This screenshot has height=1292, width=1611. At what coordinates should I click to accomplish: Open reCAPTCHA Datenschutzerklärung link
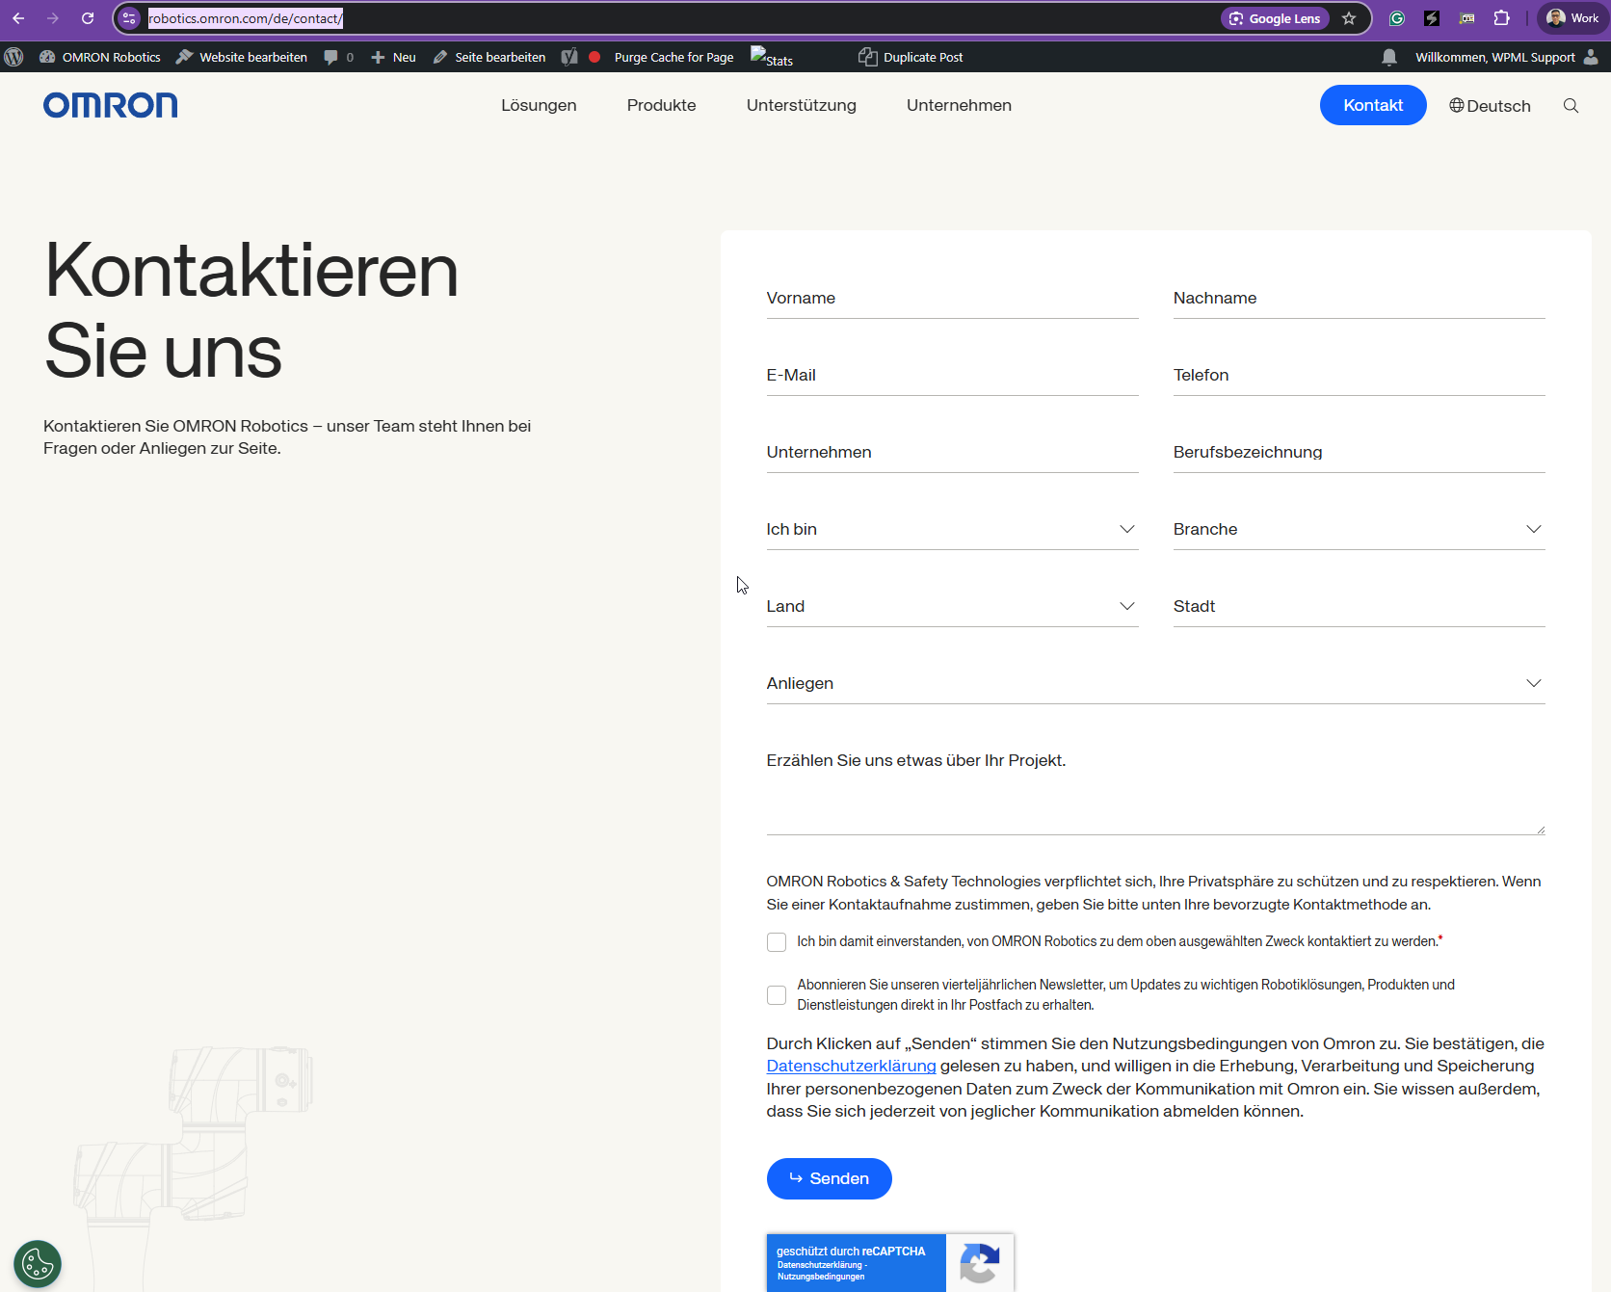[x=819, y=1265]
